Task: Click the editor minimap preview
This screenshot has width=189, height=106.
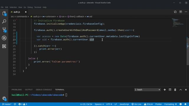Action: pyautogui.click(x=178, y=22)
